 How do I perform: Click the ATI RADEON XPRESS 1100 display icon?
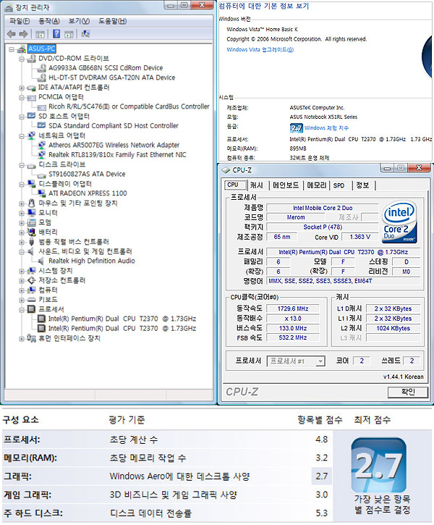pos(42,193)
